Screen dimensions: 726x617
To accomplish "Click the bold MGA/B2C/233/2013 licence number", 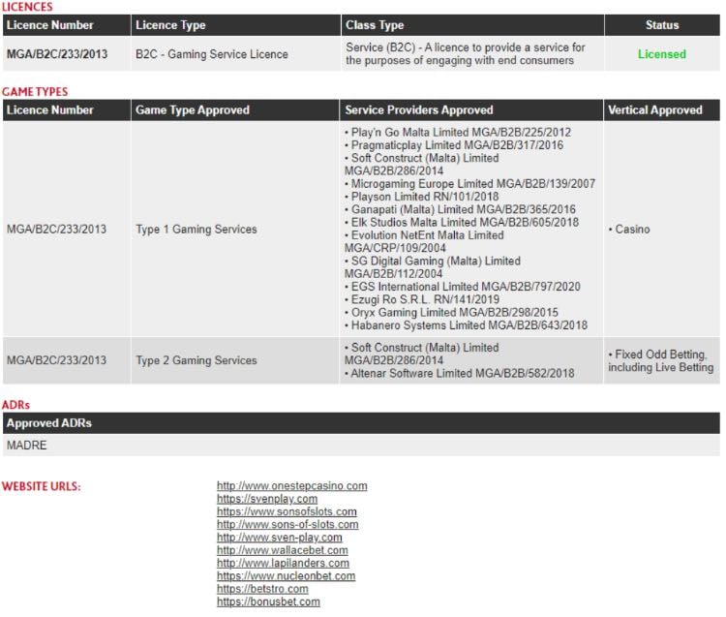I will pyautogui.click(x=57, y=54).
